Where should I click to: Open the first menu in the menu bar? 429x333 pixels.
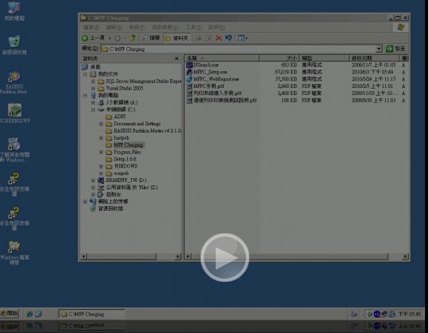point(91,27)
